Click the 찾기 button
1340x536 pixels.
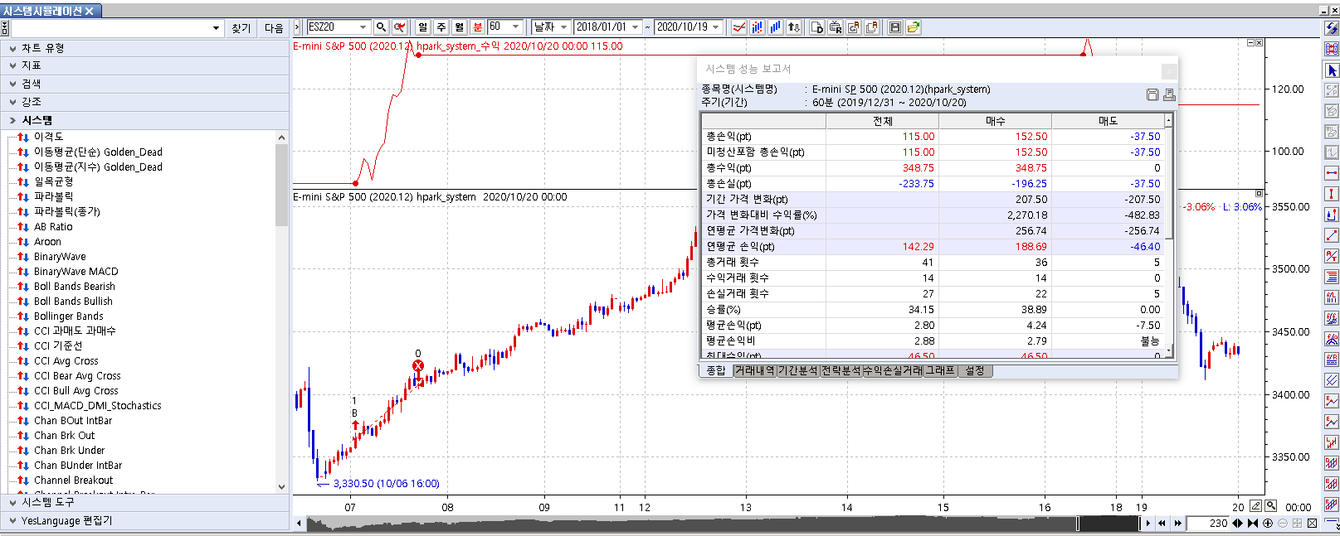pos(241,28)
